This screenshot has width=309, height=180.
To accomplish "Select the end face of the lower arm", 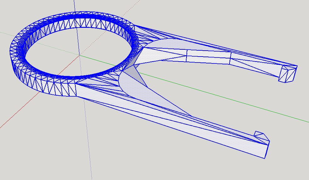I will [267, 149].
